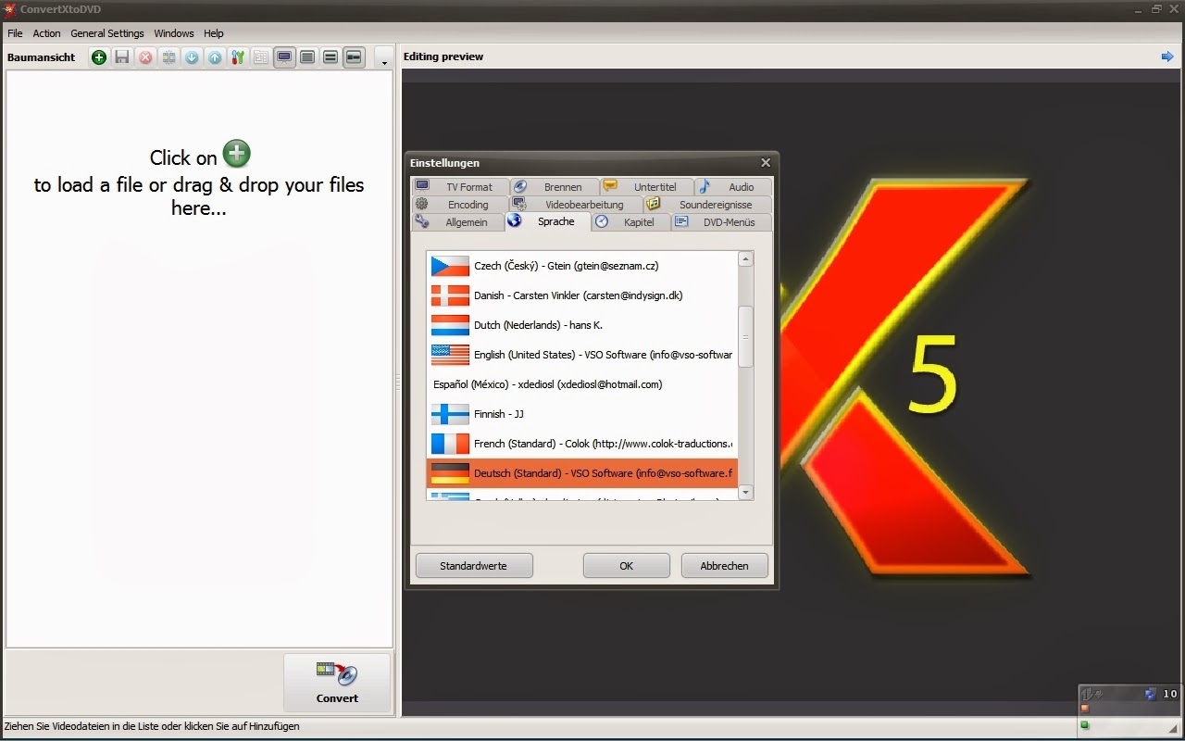This screenshot has width=1185, height=741.
Task: Select English (United States) language row
Action: pos(581,355)
